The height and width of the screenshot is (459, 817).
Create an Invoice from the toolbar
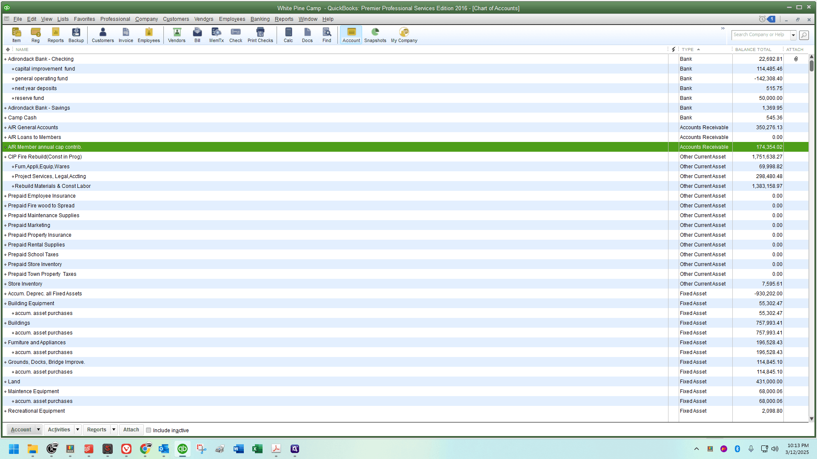(x=126, y=35)
